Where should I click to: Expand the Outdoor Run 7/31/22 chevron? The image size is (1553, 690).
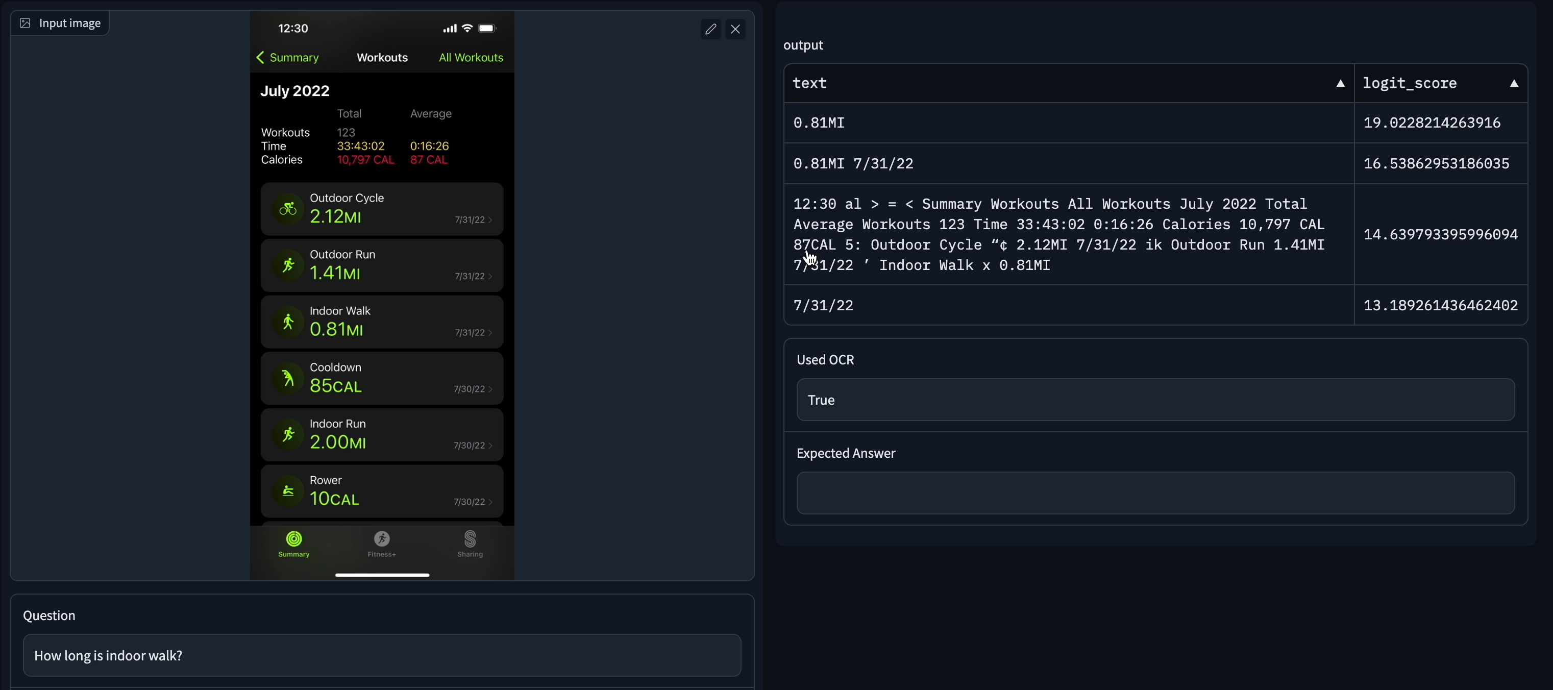coord(490,277)
